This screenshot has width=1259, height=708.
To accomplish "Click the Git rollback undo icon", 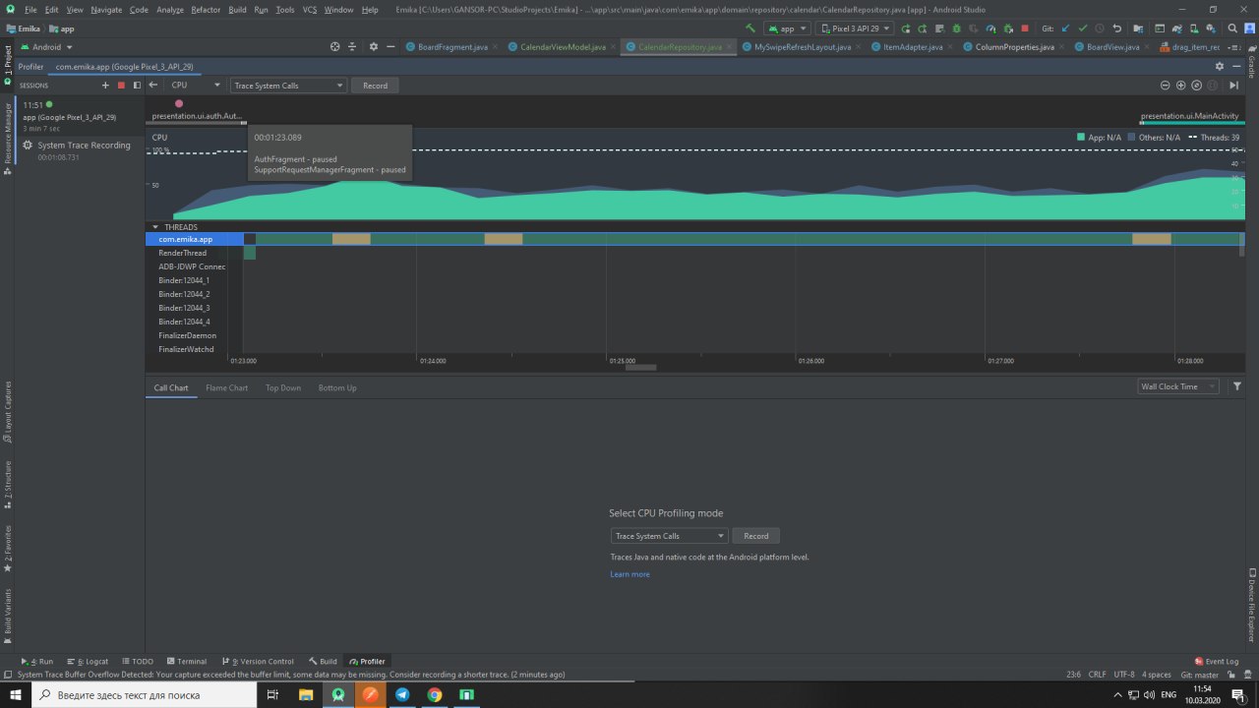I will click(1117, 29).
